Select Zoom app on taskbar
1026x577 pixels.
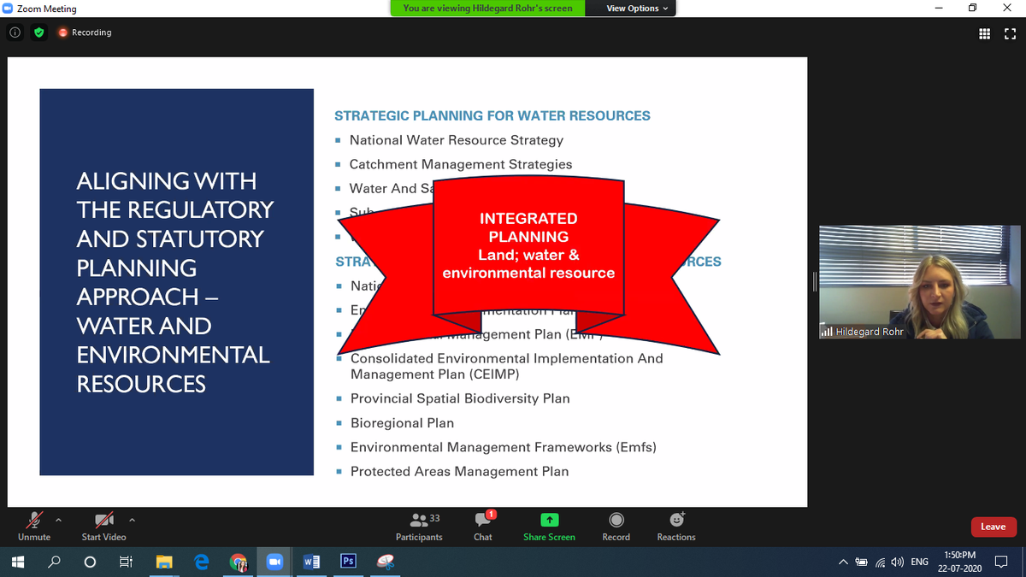274,562
